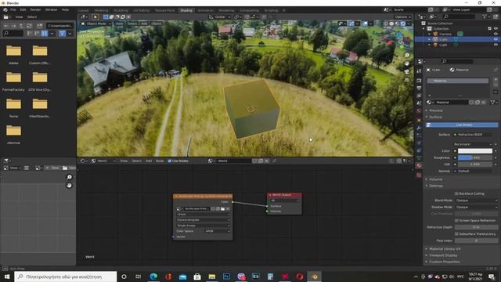Viewport: 501px width, 282px height.
Task: Open the Tool properties tab icon
Action: point(419,71)
